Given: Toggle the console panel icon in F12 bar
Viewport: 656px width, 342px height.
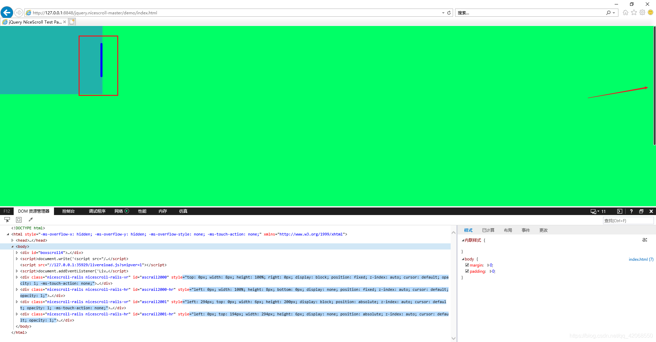Looking at the screenshot, I should [x=620, y=211].
